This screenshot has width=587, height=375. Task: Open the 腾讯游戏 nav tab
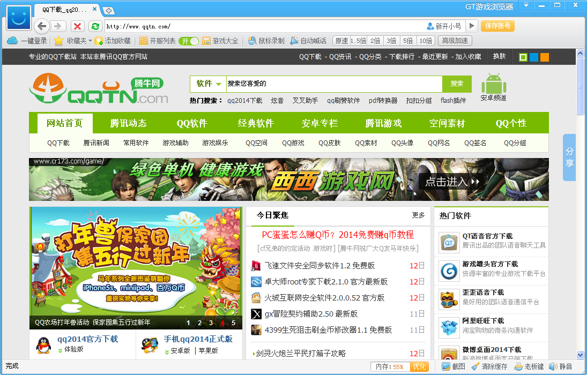click(x=383, y=123)
